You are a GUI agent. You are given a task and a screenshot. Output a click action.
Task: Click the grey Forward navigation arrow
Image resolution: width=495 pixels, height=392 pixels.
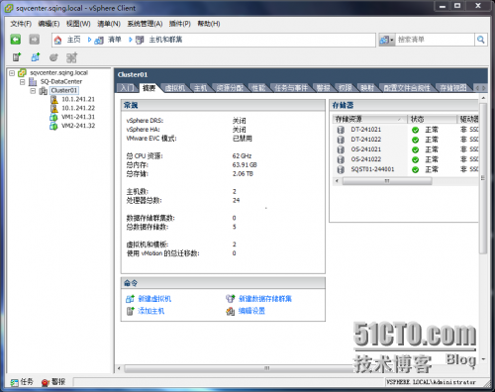tap(34, 40)
